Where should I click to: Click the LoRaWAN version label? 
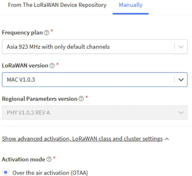pos(25,66)
